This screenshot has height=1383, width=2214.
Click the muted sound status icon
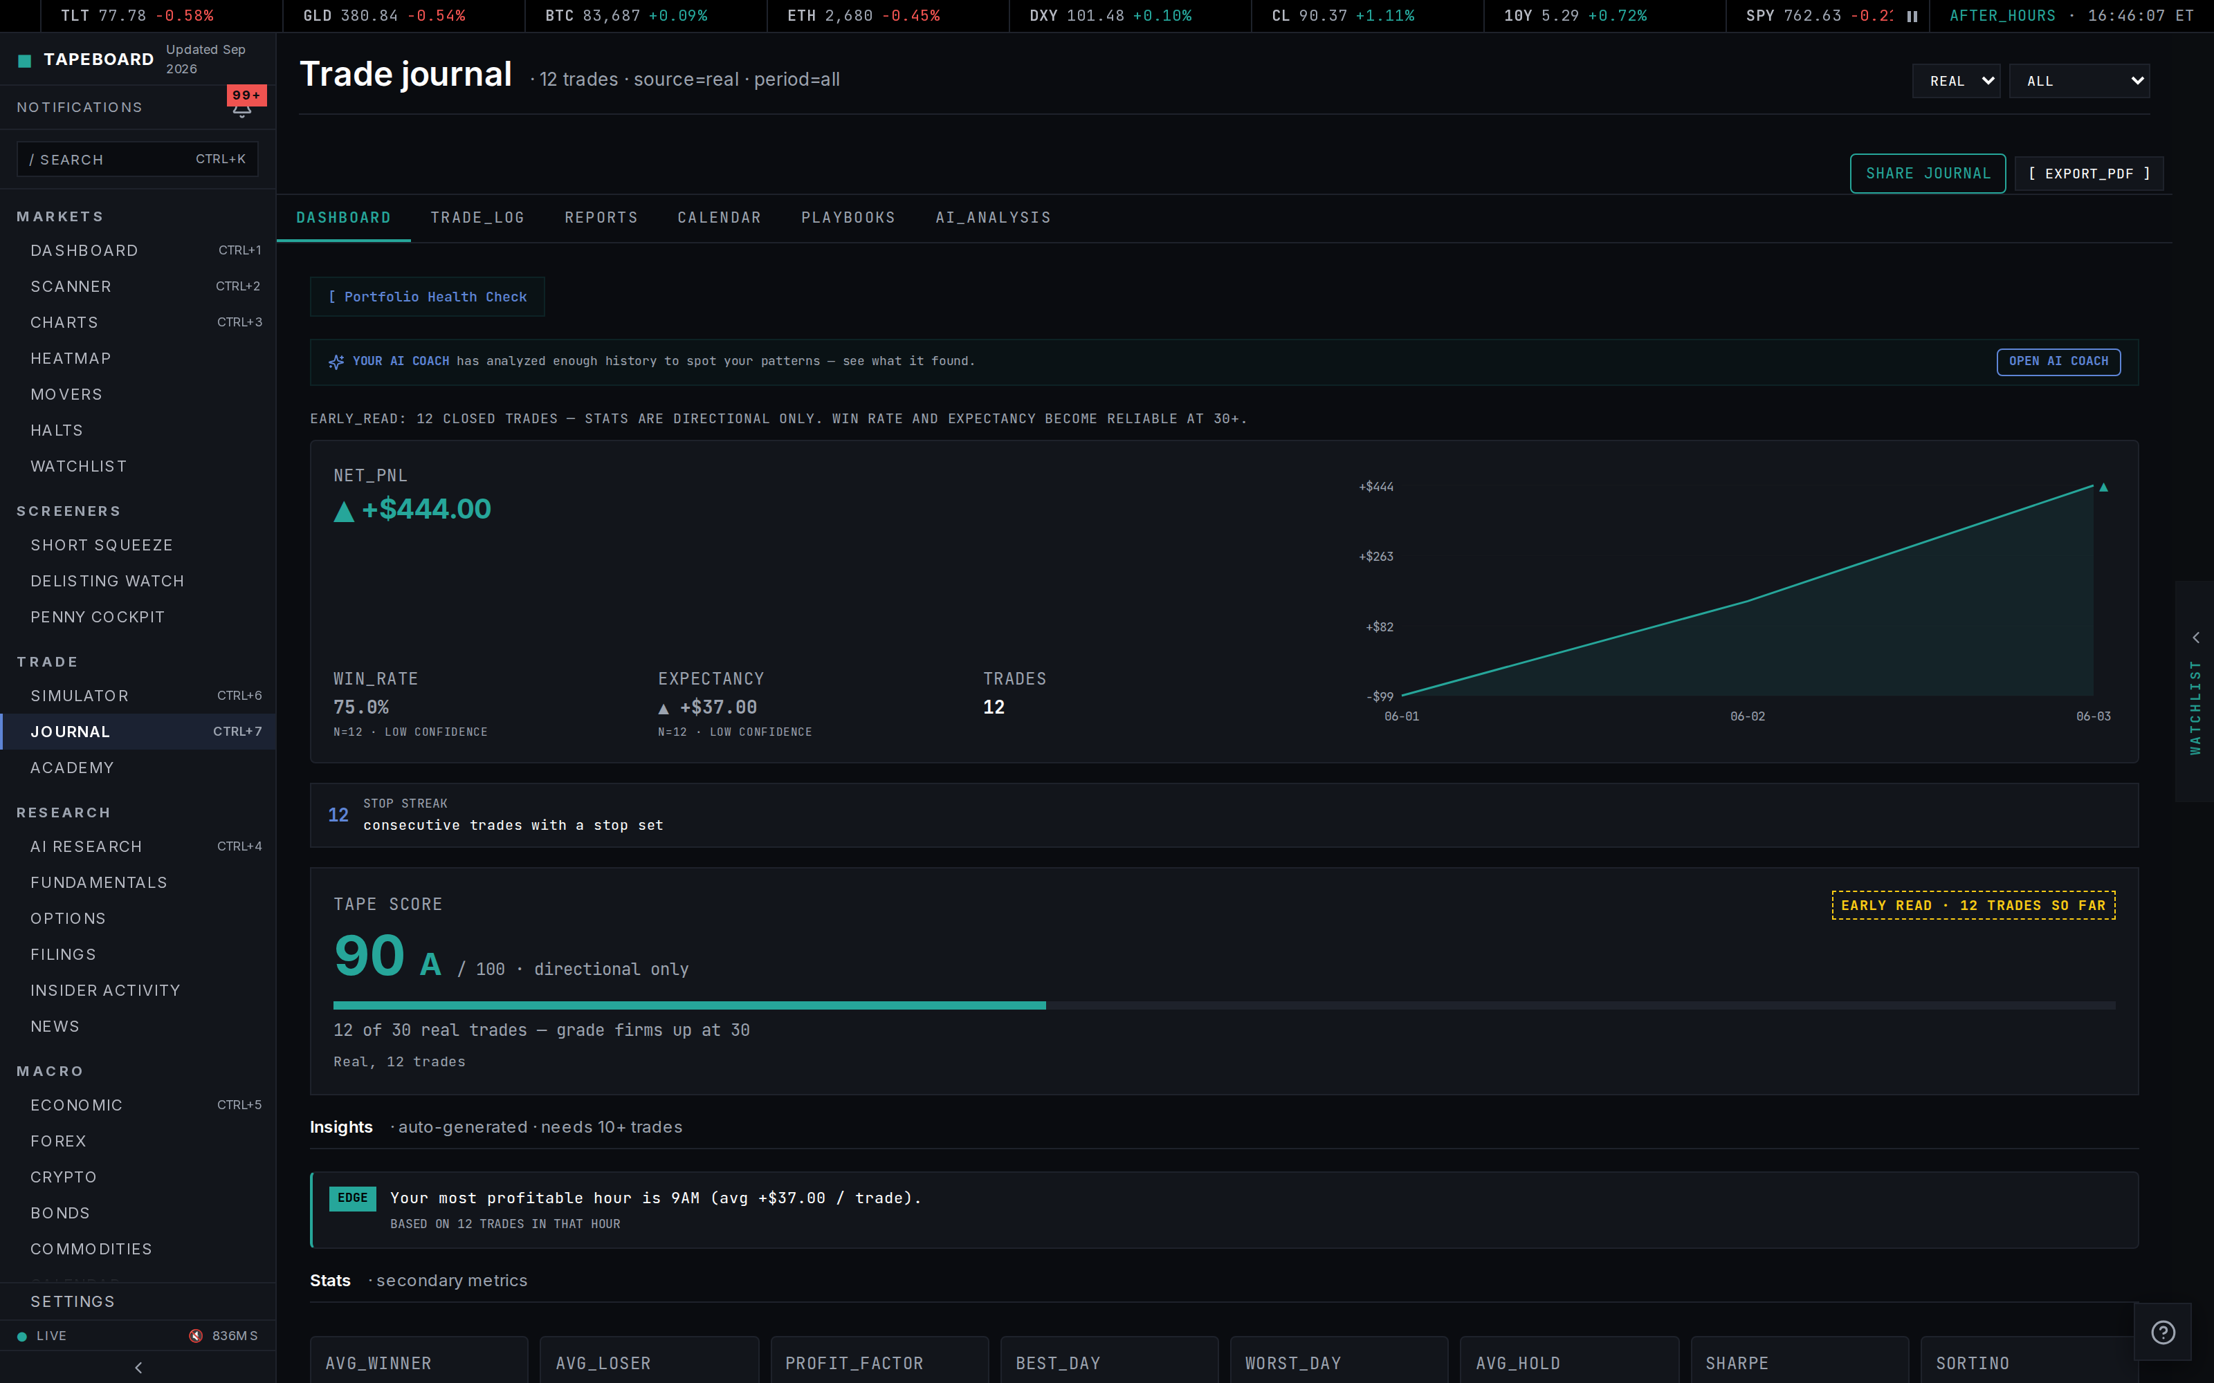pos(196,1335)
